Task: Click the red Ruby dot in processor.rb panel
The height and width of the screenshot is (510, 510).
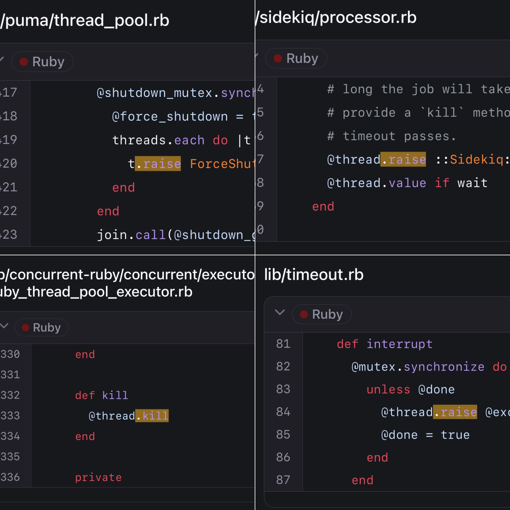Action: click(x=278, y=59)
